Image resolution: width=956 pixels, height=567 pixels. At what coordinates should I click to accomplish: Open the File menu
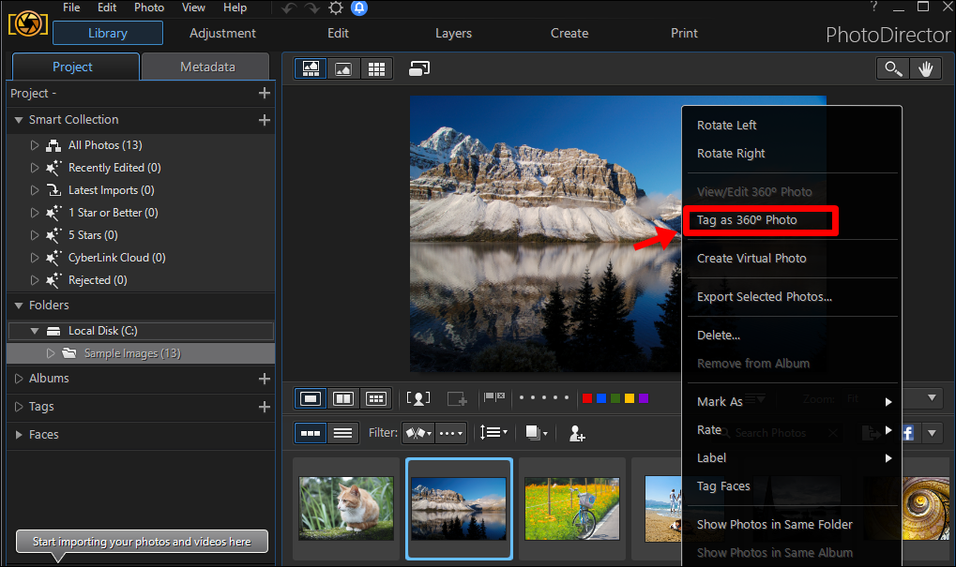pyautogui.click(x=71, y=7)
